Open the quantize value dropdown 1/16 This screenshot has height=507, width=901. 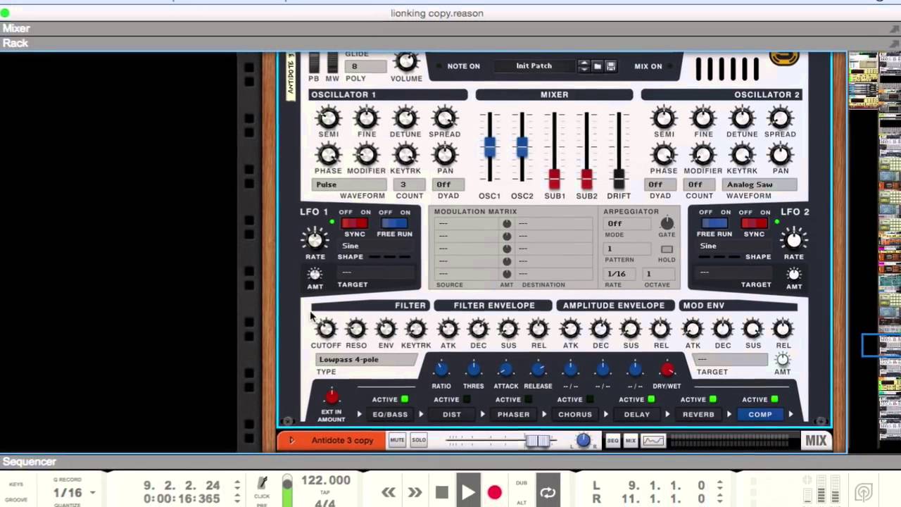(75, 493)
